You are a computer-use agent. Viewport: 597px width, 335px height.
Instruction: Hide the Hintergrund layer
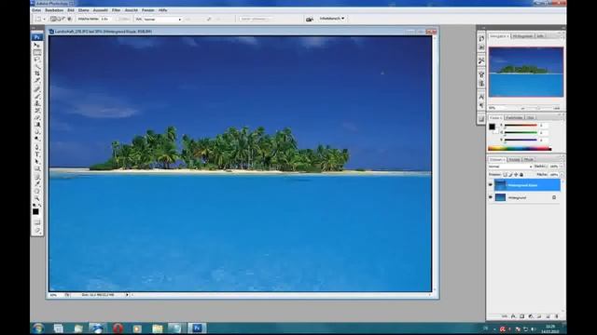click(x=491, y=197)
